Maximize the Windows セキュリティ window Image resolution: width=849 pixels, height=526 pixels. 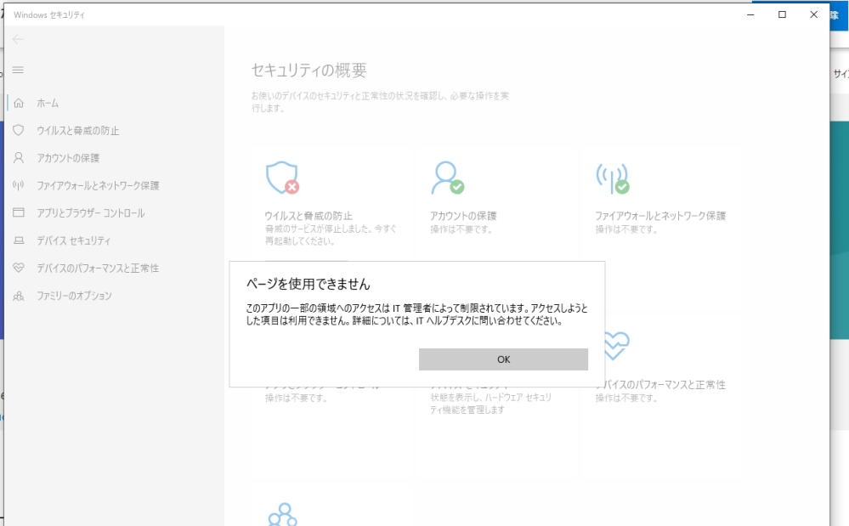[x=782, y=14]
